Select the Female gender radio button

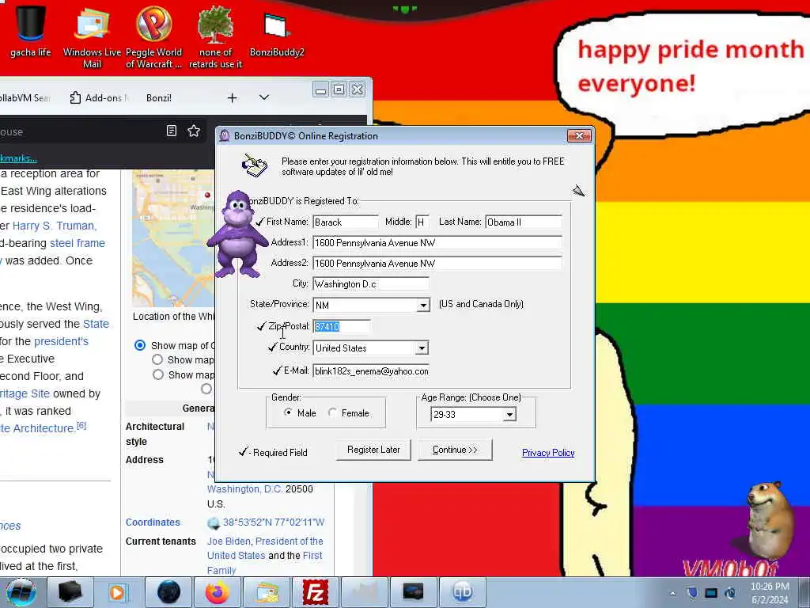[x=332, y=412]
